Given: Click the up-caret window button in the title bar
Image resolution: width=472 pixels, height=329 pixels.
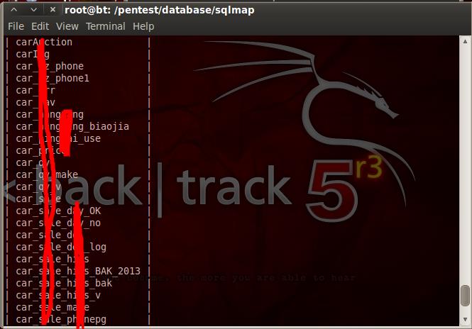Looking at the screenshot, I should click(14, 10).
